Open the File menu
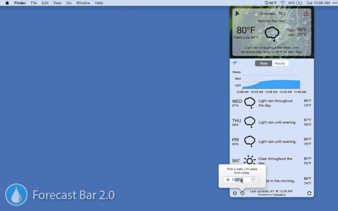Viewport: 338px width, 211px height. pyautogui.click(x=34, y=3)
